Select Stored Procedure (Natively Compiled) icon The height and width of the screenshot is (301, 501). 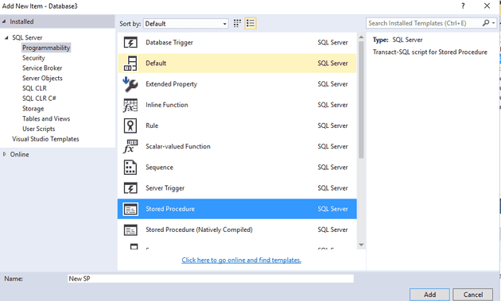coord(130,230)
